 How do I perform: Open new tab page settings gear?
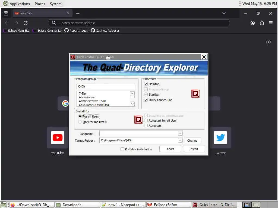pos(268,42)
